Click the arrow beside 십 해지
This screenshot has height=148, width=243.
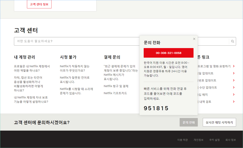234,94
